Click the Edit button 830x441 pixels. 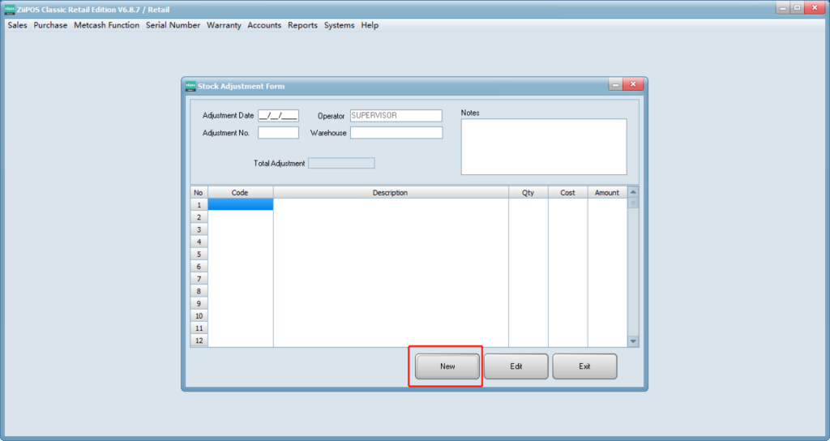(516, 366)
